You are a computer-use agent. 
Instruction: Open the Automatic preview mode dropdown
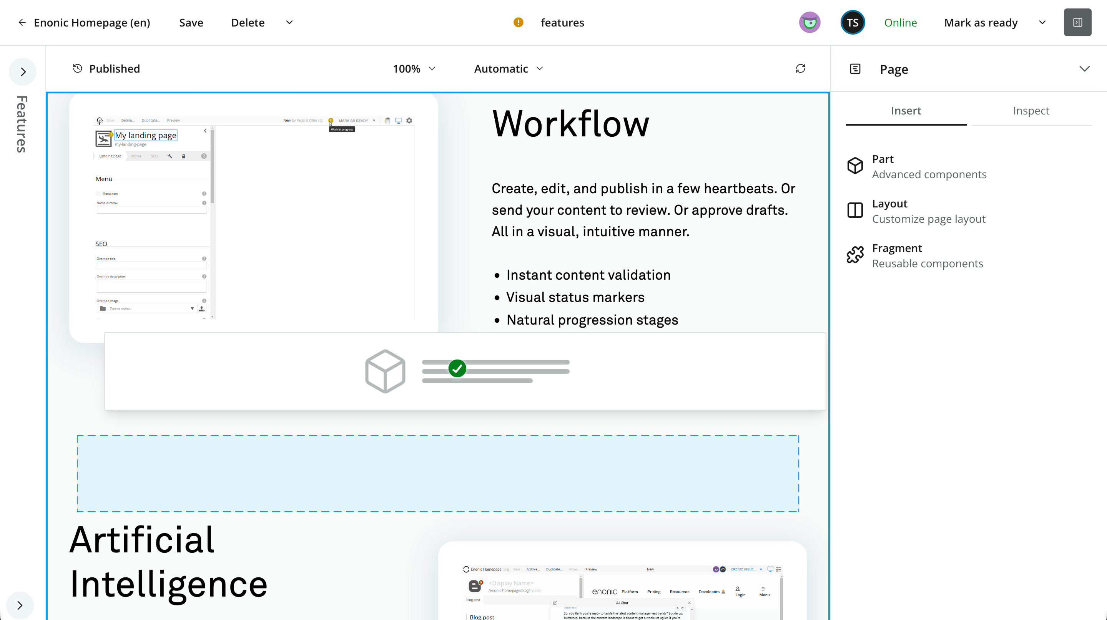(509, 69)
